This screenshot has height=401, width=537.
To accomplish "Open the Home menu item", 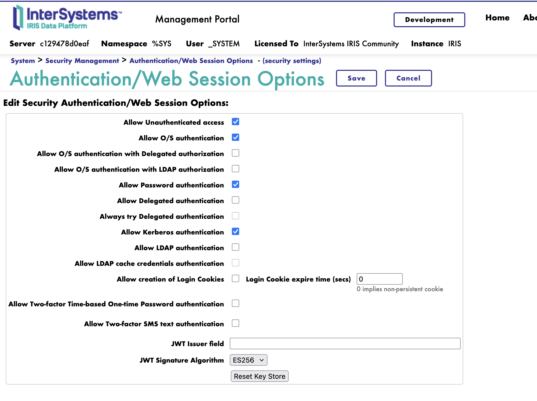I will click(x=497, y=18).
